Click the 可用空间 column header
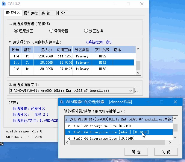Screen dimensions: 185x162 pyautogui.click(x=63, y=50)
